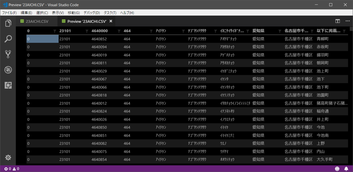Open the ヘルプ(H) menu
353x172 pixels.
click(x=127, y=13)
